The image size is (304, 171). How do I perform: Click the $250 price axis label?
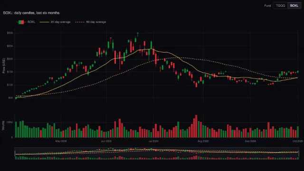(10, 46)
